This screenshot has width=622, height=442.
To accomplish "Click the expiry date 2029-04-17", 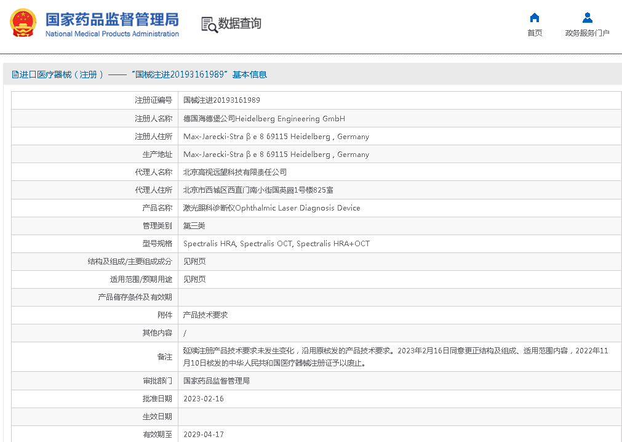I will click(204, 435).
